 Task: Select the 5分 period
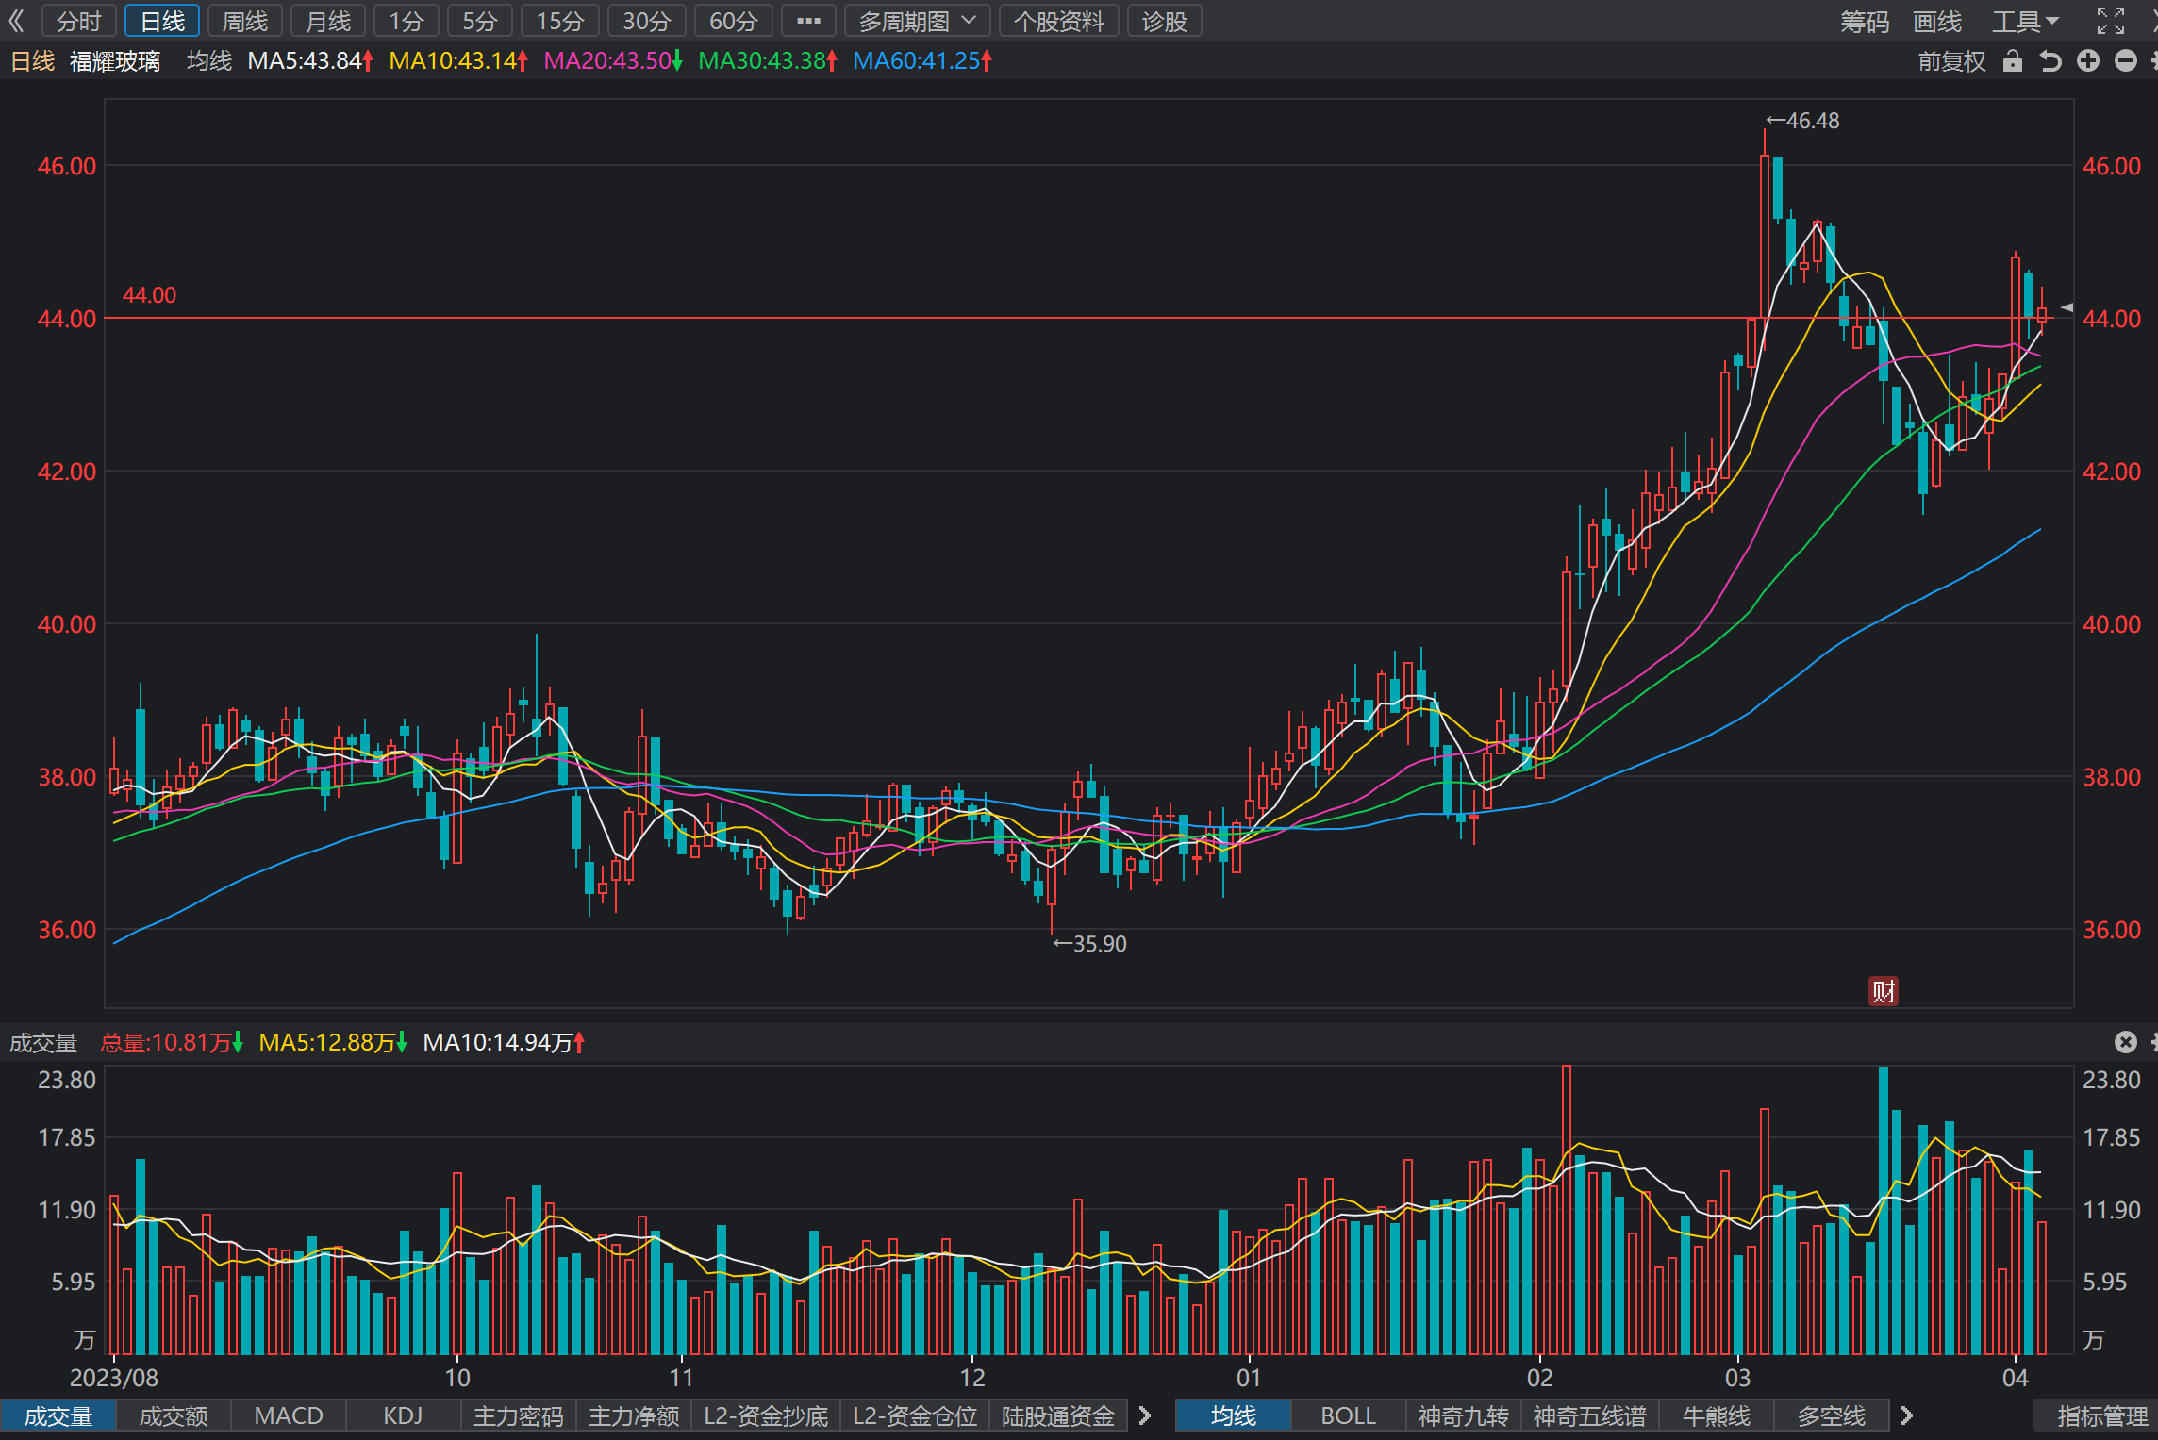coord(480,21)
